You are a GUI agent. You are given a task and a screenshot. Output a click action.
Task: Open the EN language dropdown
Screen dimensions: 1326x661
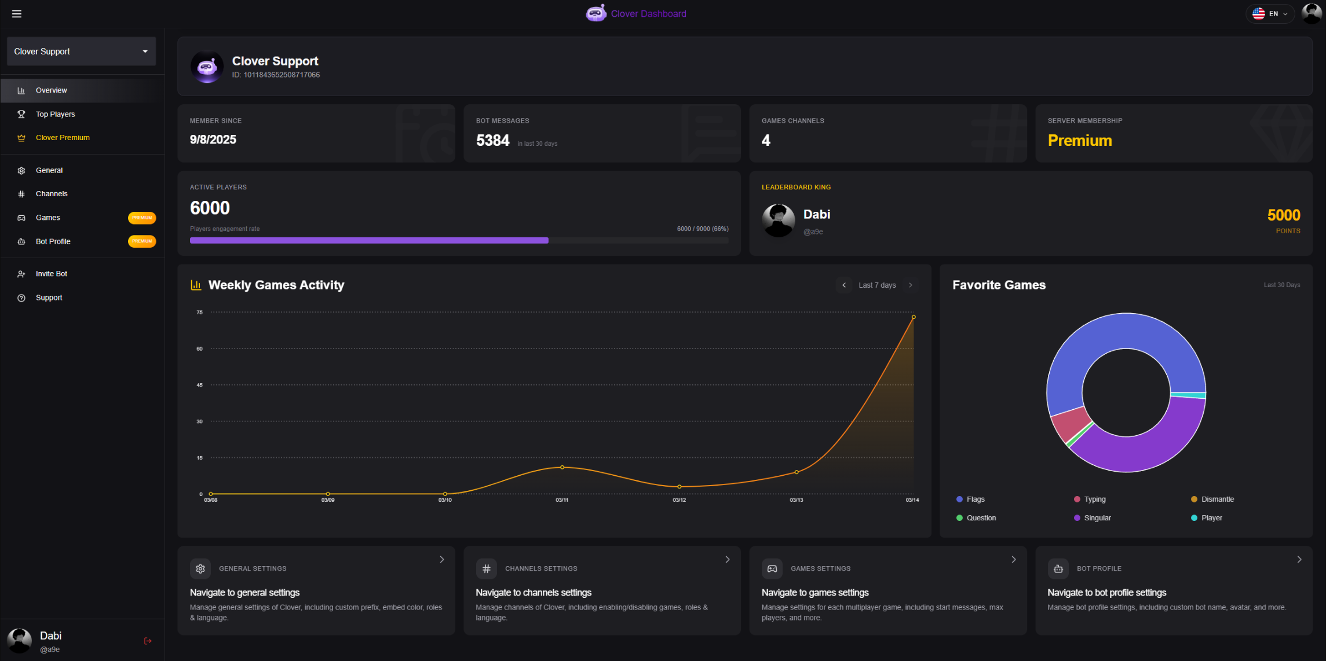click(1270, 14)
